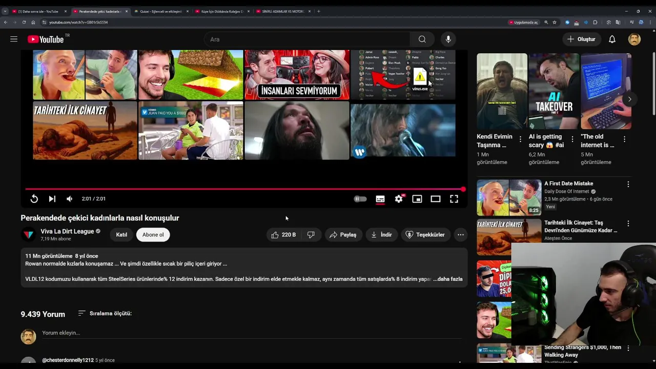Open the Teşekkürler button
The height and width of the screenshot is (369, 656).
point(425,235)
